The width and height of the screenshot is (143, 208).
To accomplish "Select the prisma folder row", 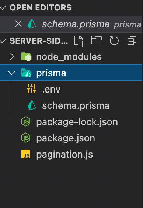I will click(x=71, y=73).
